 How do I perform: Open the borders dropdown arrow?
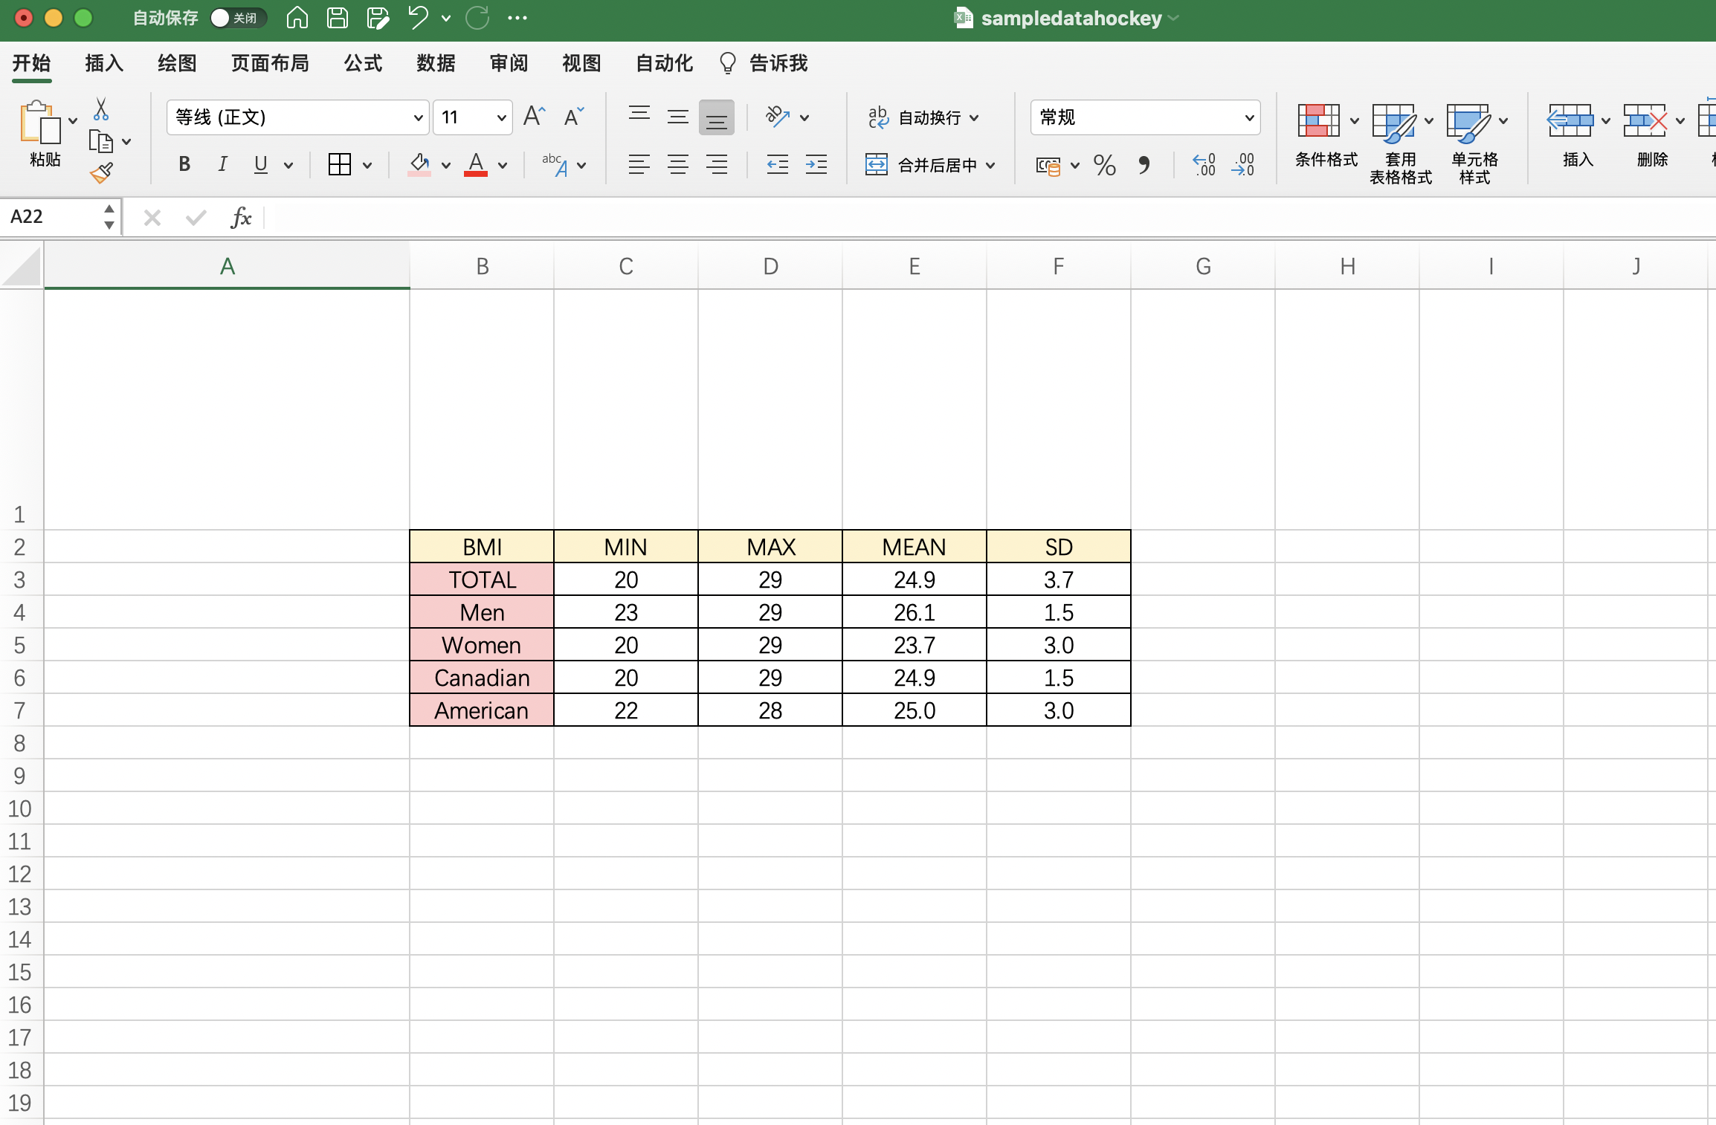coord(367,165)
